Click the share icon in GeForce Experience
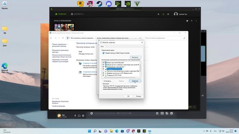239x134 pixels. [x=163, y=14]
